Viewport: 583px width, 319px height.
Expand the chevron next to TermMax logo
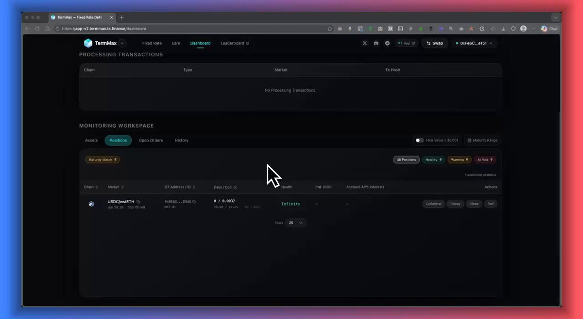(121, 43)
